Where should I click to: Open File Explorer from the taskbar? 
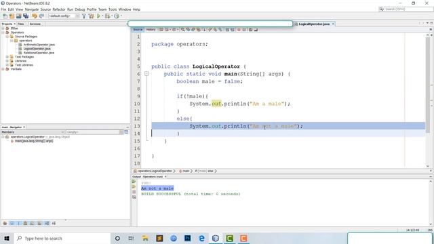[x=145, y=238]
